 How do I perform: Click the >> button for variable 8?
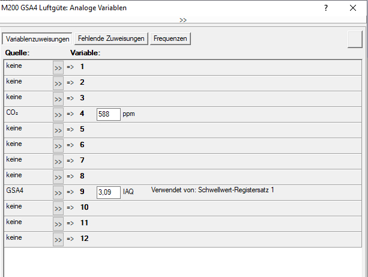pos(58,177)
